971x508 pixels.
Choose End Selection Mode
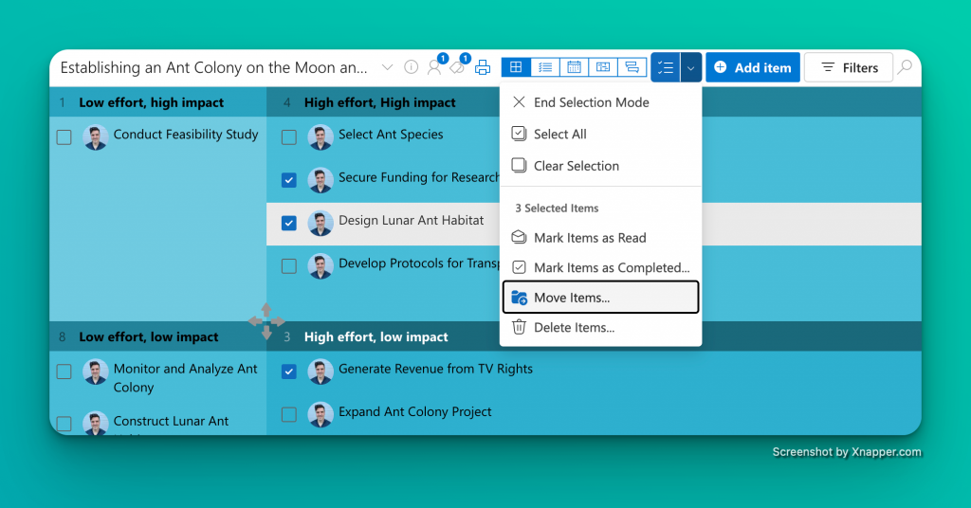pyautogui.click(x=600, y=102)
